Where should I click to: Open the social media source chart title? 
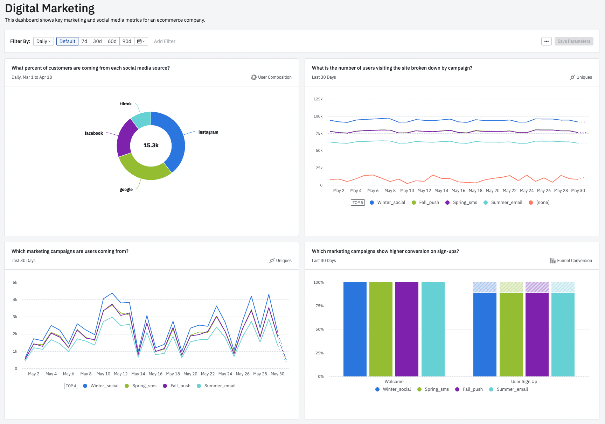[x=90, y=68]
